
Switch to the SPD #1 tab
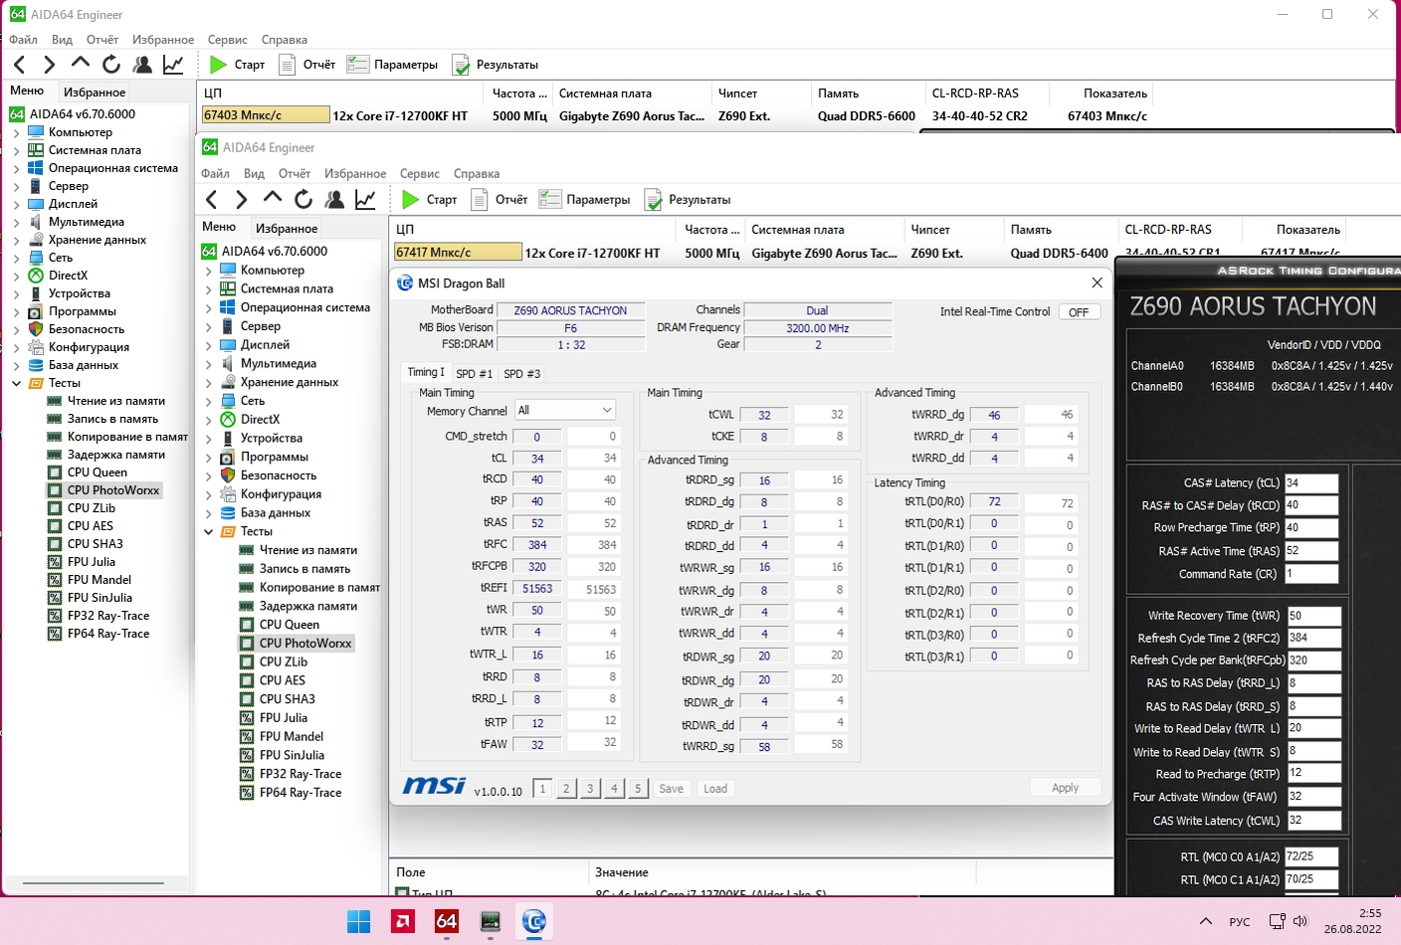click(474, 374)
